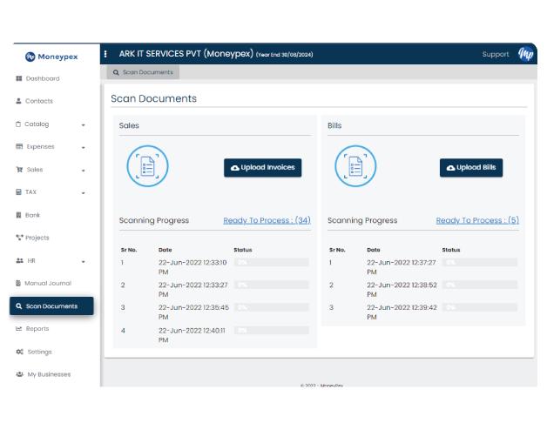Open Sales Ready To Process (34) link
This screenshot has height=443, width=547.
[267, 220]
